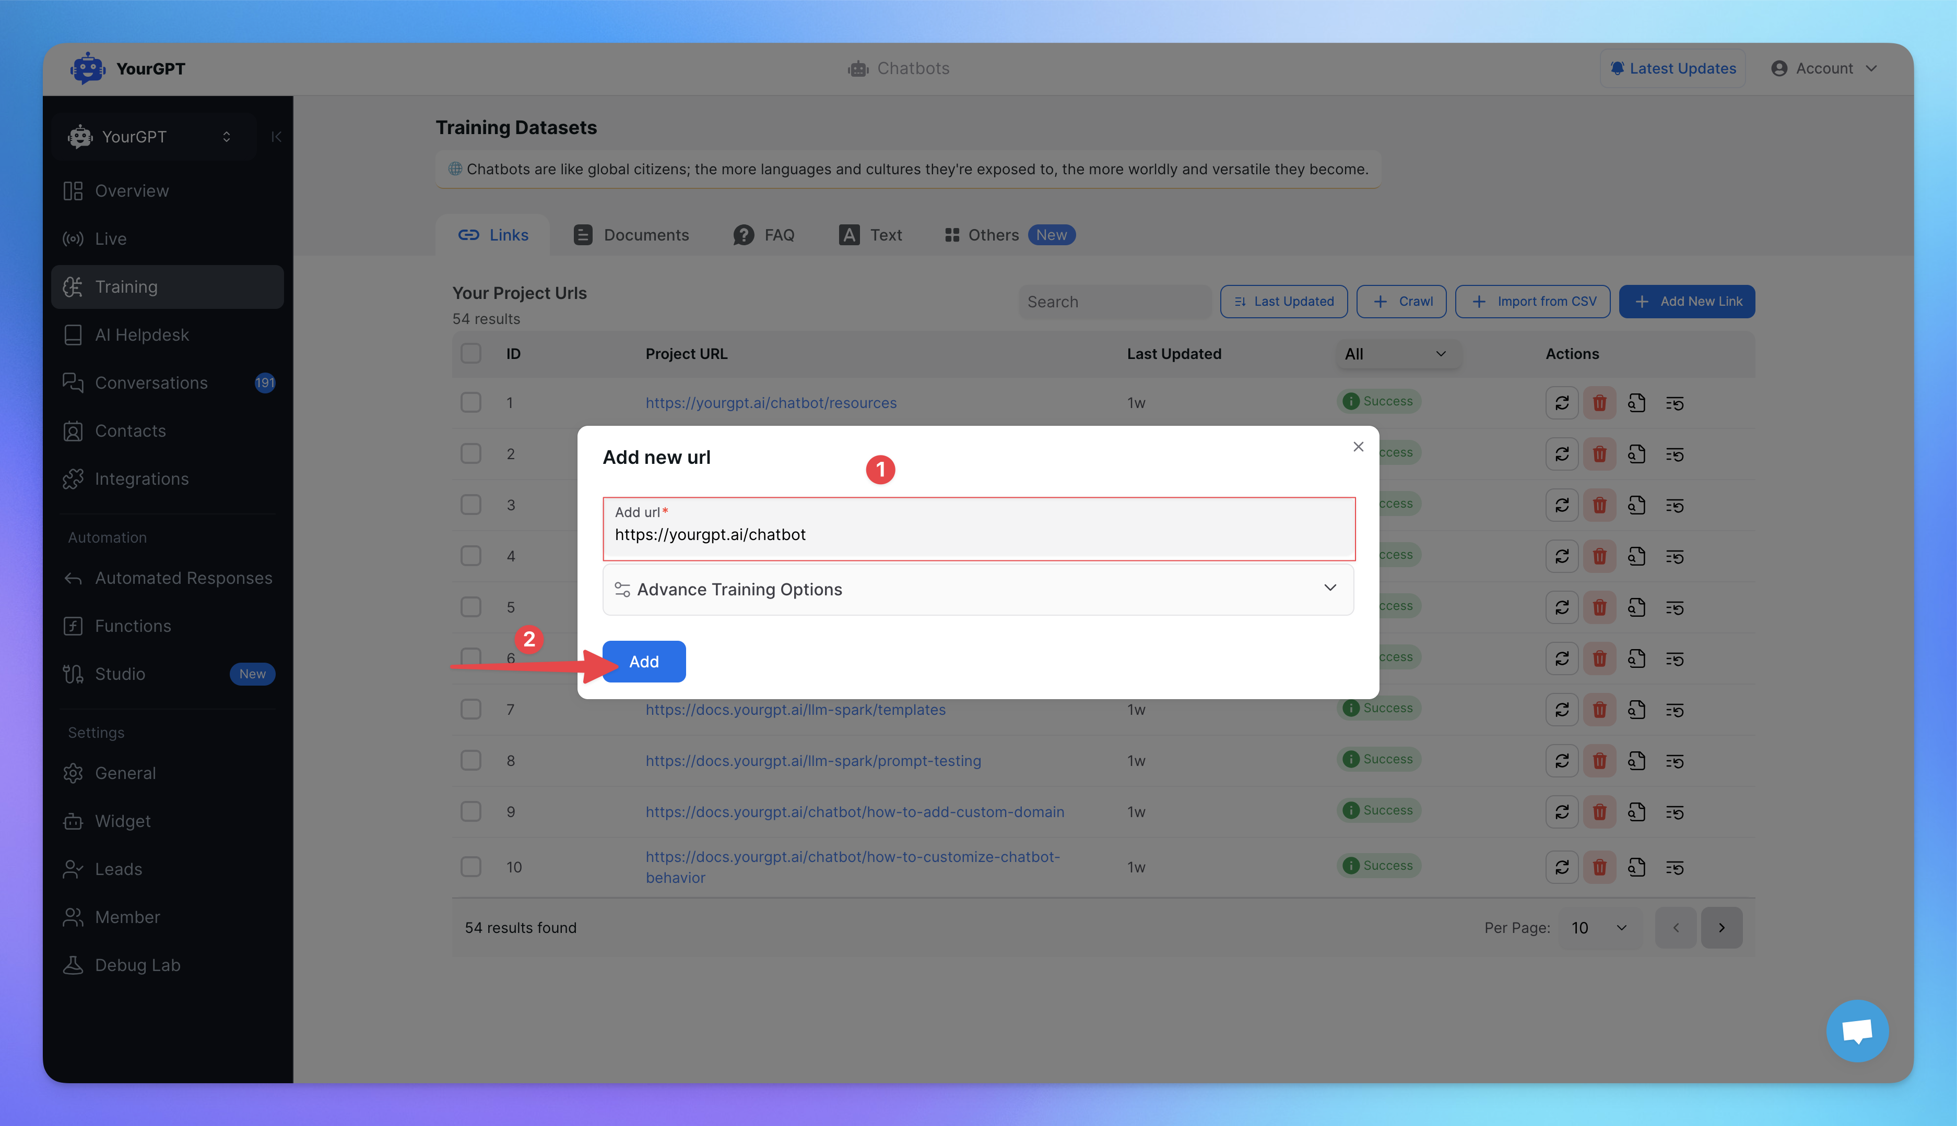Open Member settings
This screenshot has width=1957, height=1126.
[x=167, y=917]
